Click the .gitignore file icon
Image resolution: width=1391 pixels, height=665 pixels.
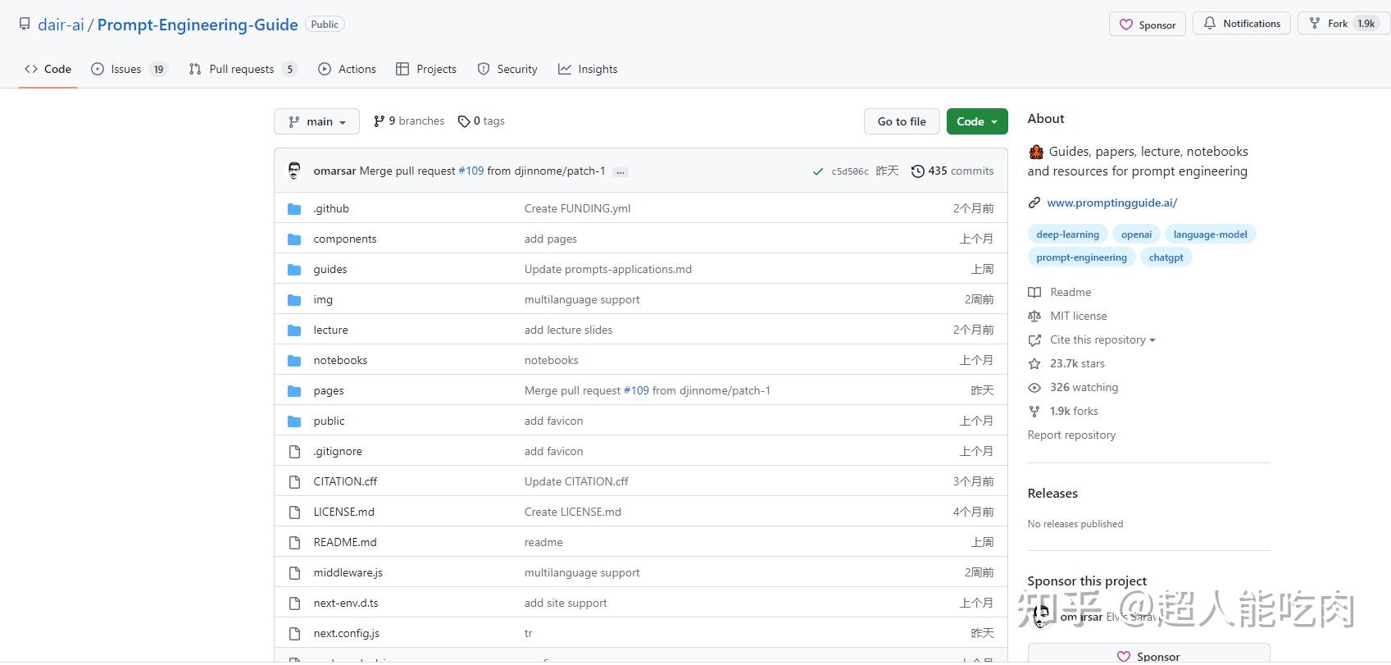point(294,452)
